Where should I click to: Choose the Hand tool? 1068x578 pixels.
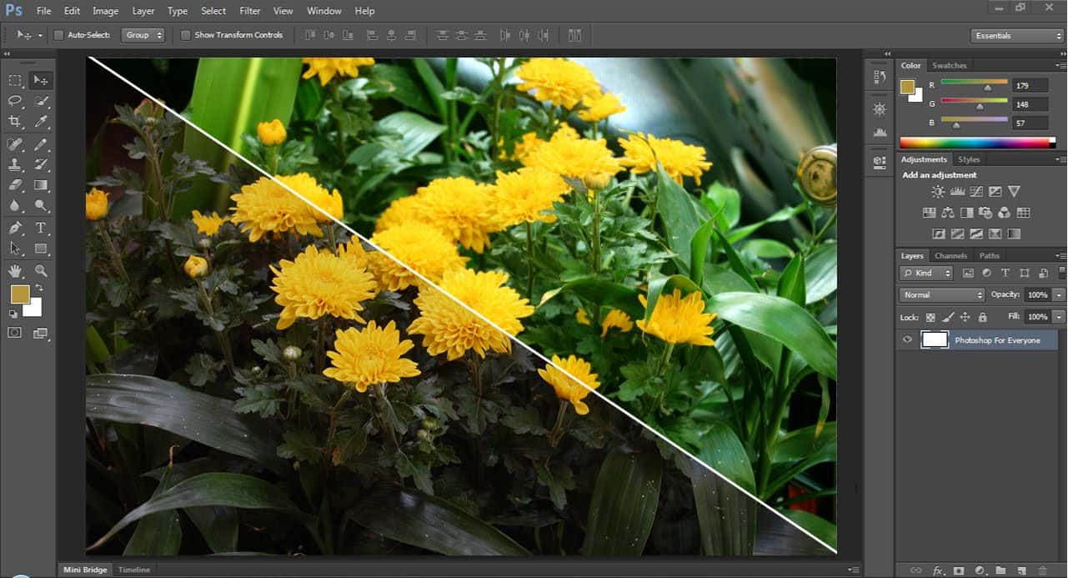tap(15, 271)
